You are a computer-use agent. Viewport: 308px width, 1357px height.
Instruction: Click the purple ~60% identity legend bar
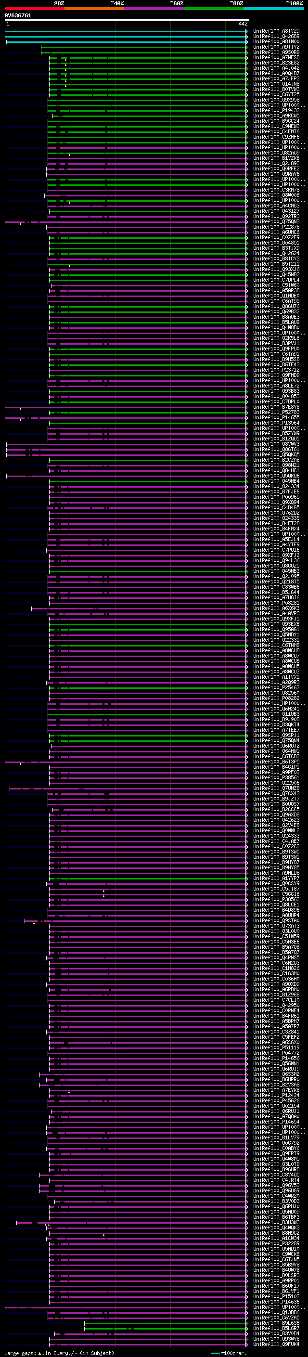tap(154, 9)
